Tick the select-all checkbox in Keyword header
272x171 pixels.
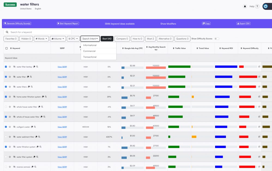[7, 48]
